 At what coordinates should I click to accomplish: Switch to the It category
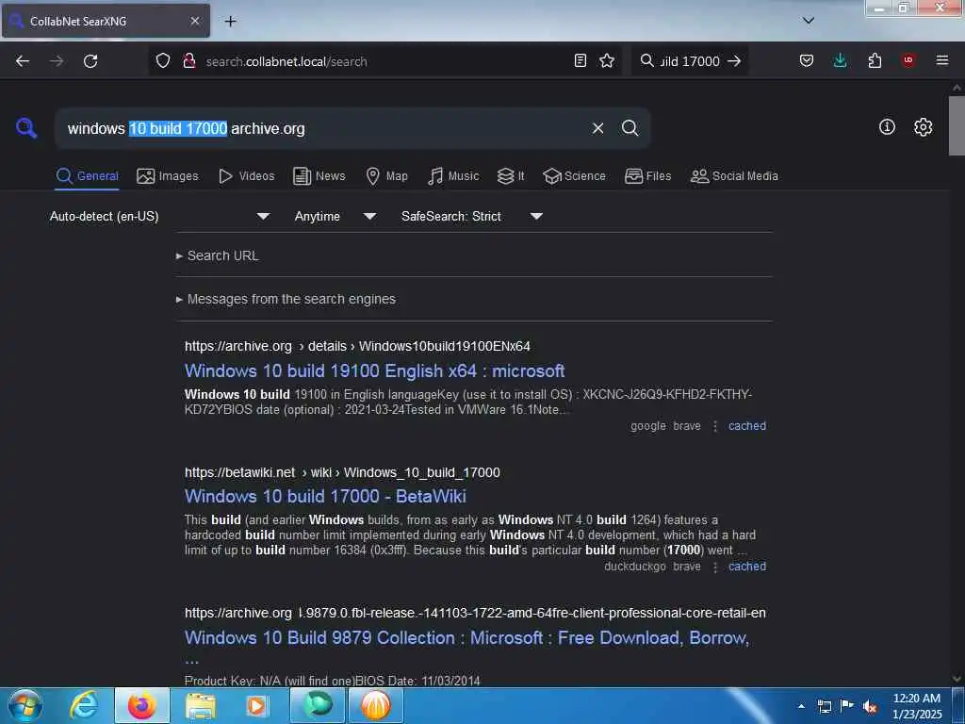pos(511,176)
